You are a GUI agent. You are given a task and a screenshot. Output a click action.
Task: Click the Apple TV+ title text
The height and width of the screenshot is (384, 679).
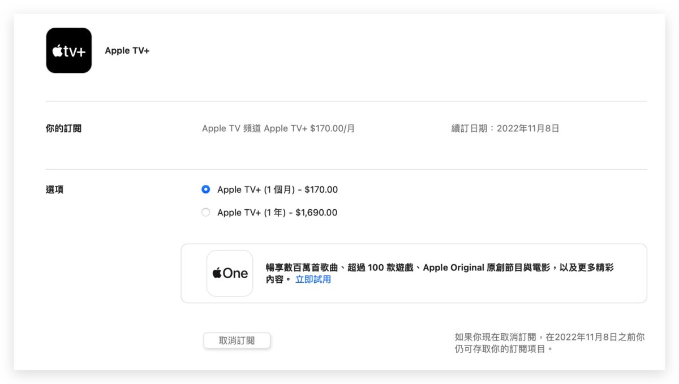tap(127, 50)
